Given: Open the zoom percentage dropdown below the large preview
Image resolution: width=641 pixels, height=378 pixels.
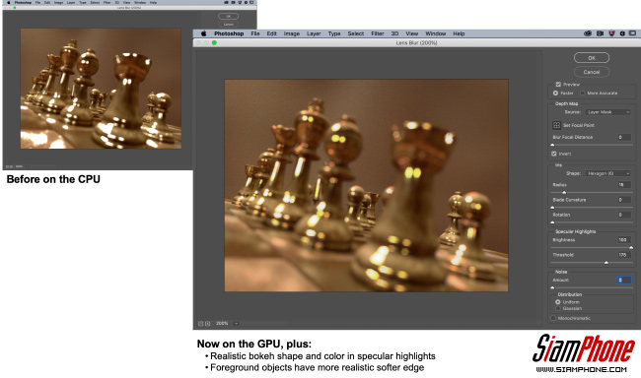Looking at the screenshot, I should click(236, 323).
